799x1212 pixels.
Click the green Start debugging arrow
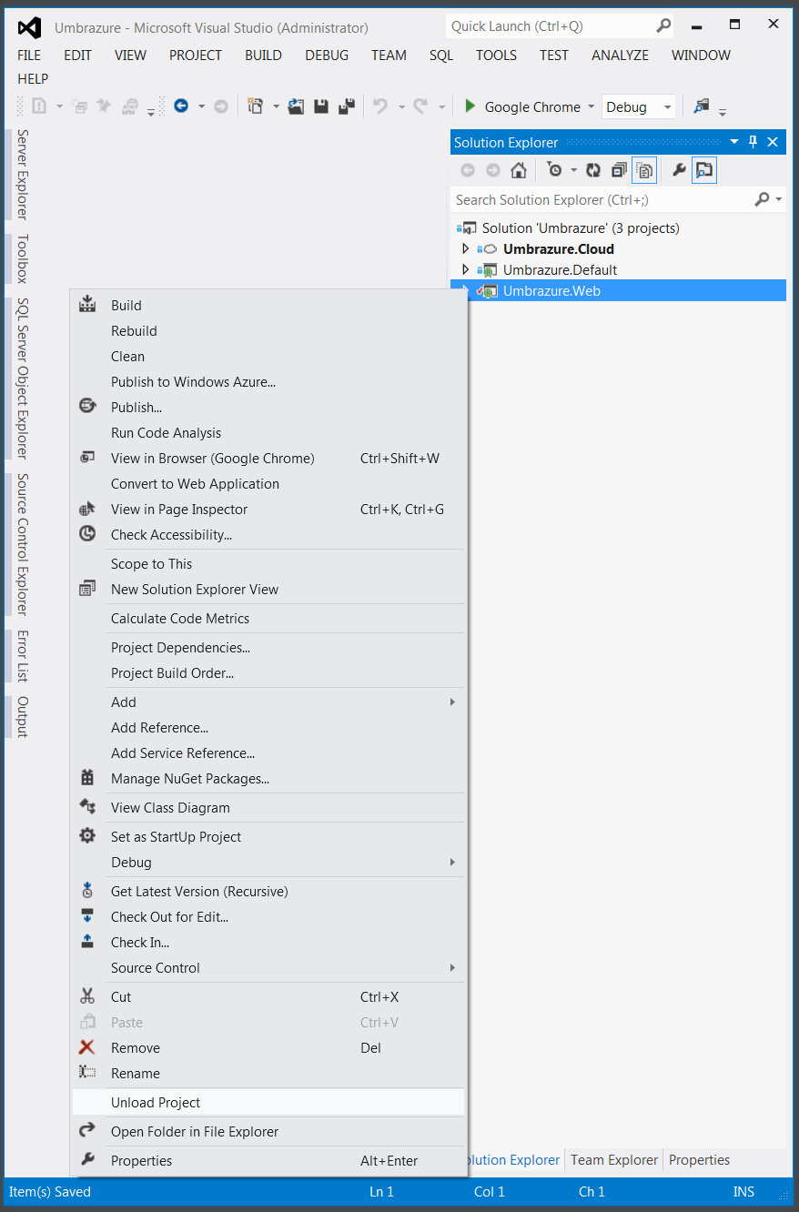click(x=470, y=106)
